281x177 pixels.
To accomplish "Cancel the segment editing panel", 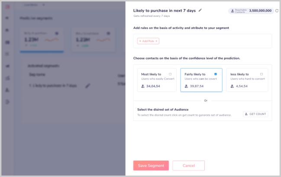I will tap(188, 165).
